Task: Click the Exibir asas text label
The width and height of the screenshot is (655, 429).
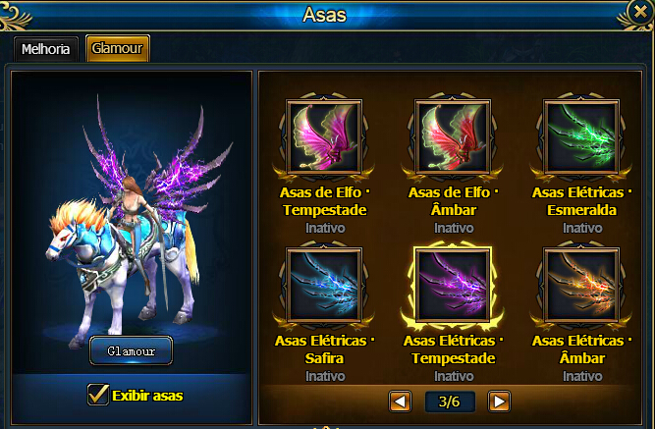Action: (x=147, y=396)
